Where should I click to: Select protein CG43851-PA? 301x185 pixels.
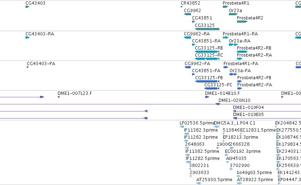tap(206, 71)
